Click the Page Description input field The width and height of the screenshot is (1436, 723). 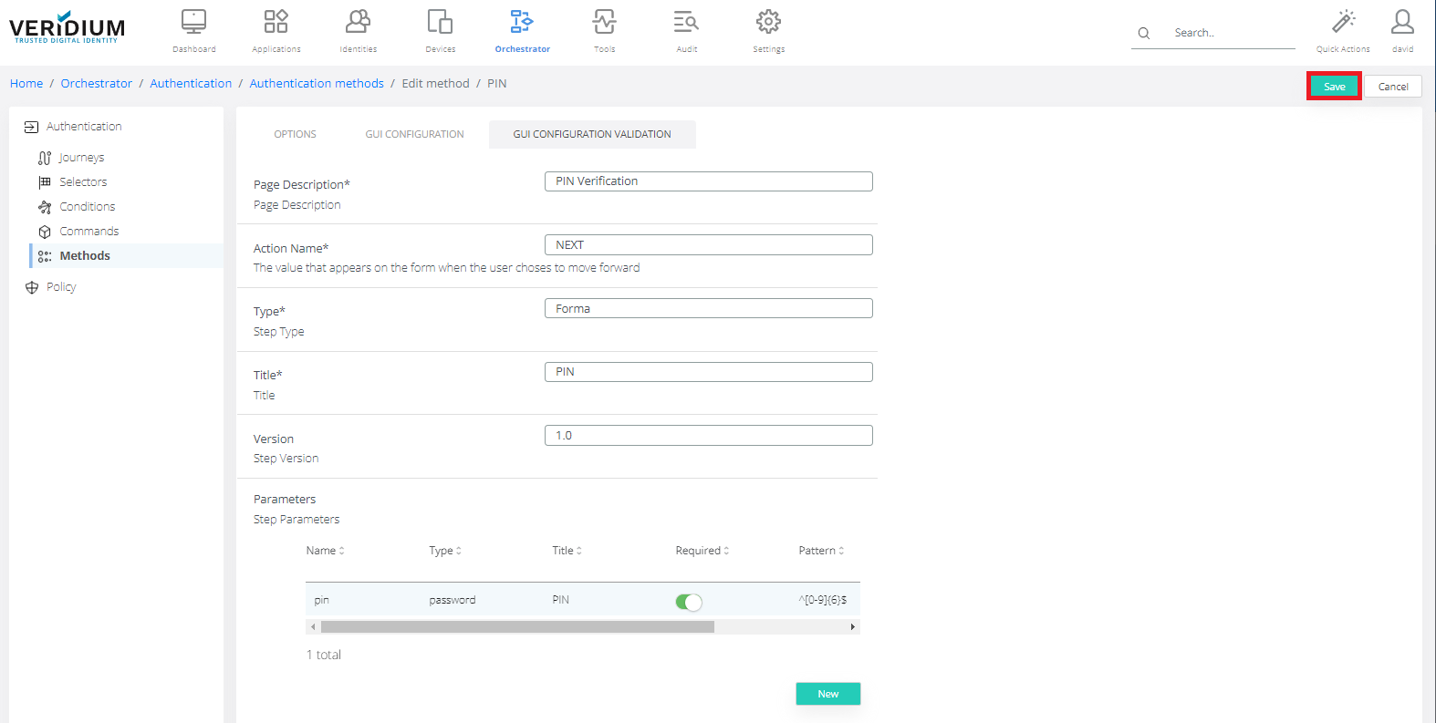point(708,181)
